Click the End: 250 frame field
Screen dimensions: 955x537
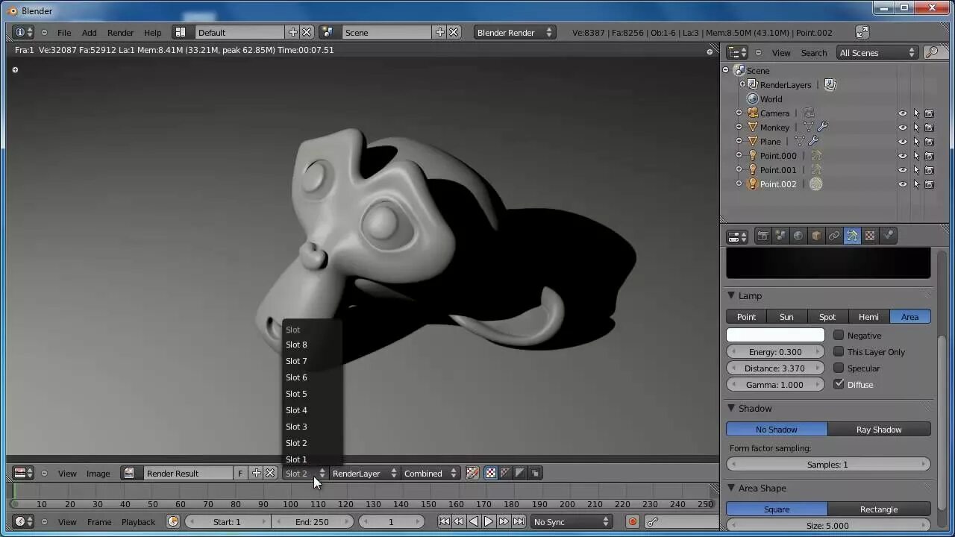(x=312, y=521)
